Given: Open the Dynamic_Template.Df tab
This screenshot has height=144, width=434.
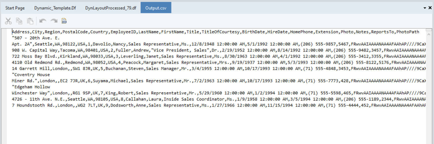Looking at the screenshot, I should pos(55,8).
